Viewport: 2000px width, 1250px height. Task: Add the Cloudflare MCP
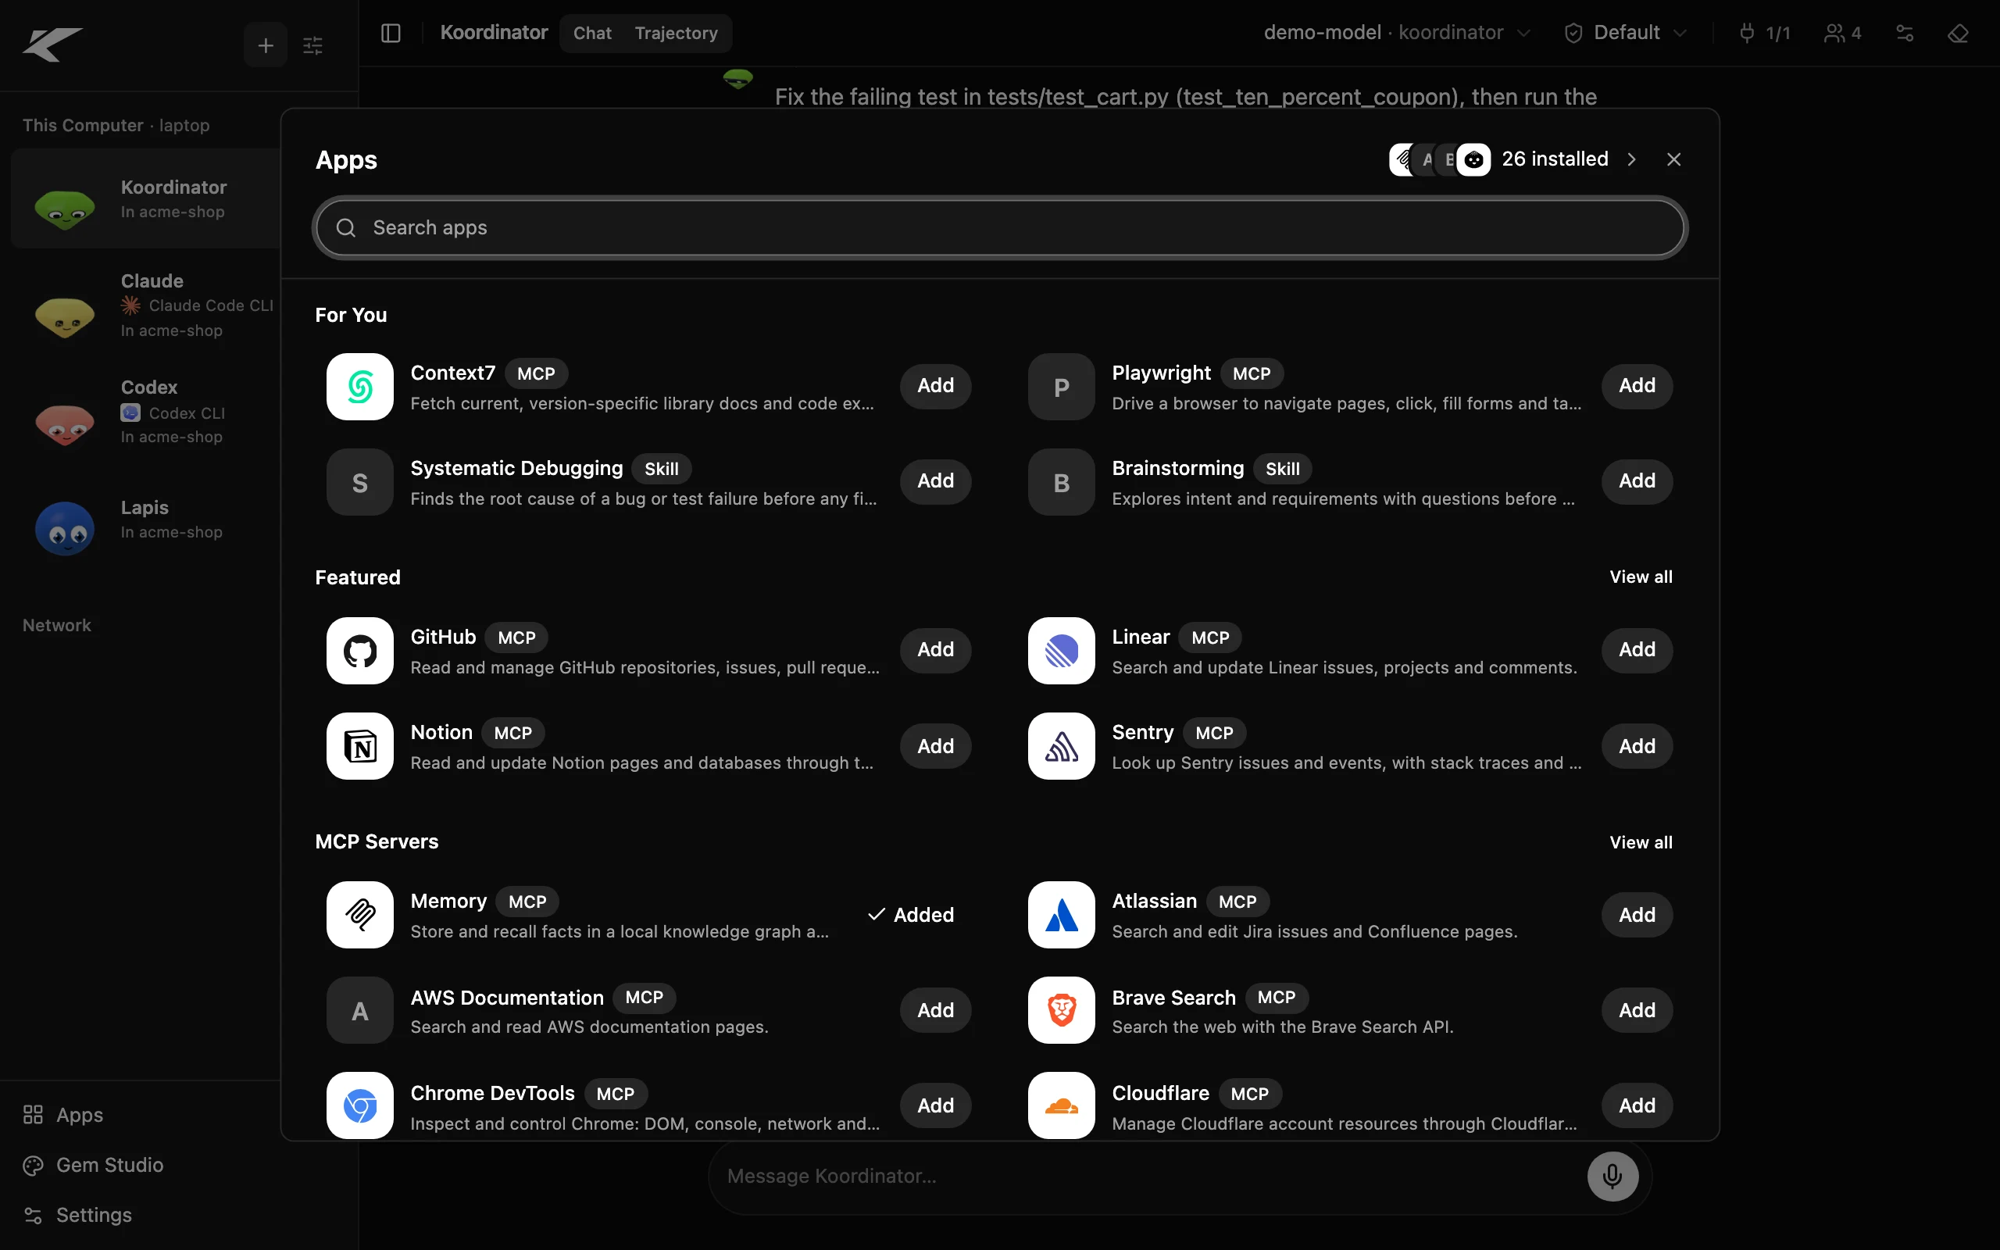[1637, 1105]
